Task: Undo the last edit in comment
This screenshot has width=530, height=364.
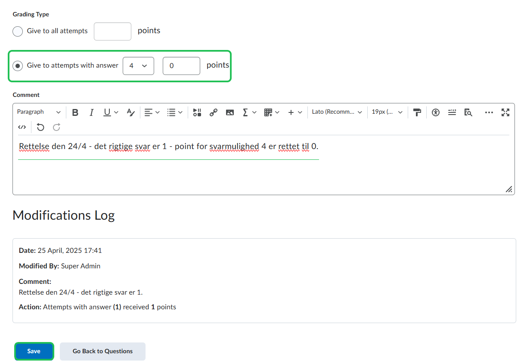Action: click(x=40, y=127)
